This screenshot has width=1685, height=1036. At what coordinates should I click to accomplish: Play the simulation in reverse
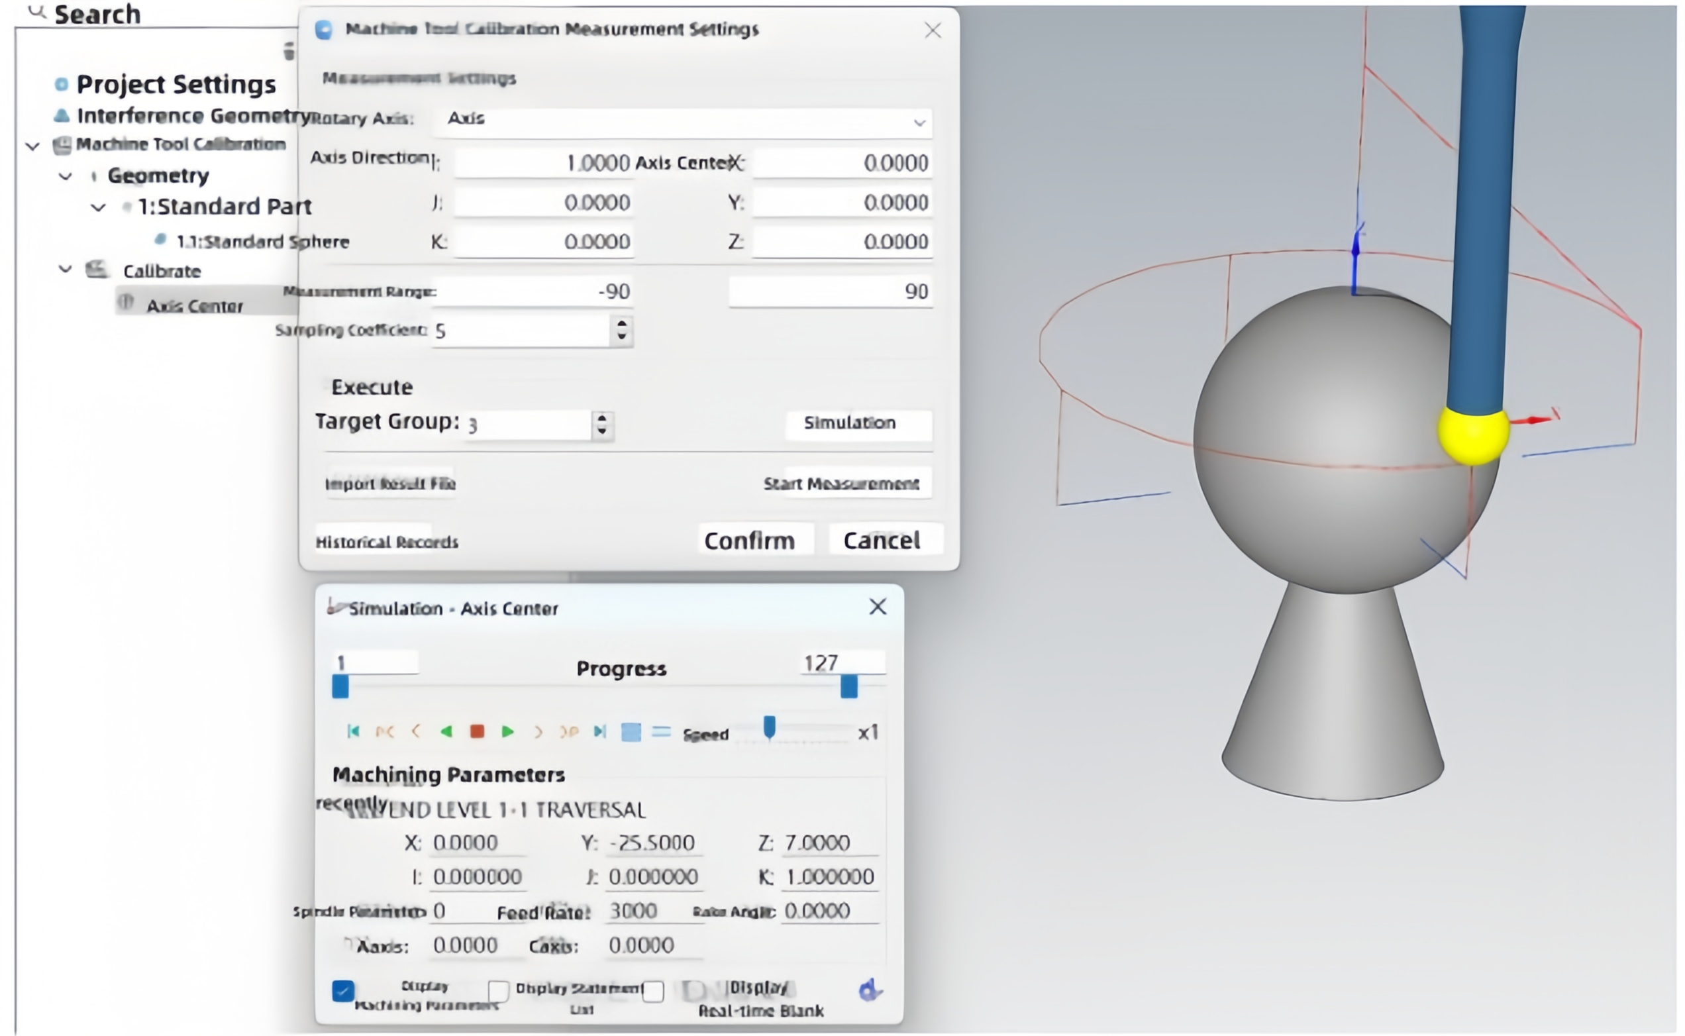(x=446, y=732)
